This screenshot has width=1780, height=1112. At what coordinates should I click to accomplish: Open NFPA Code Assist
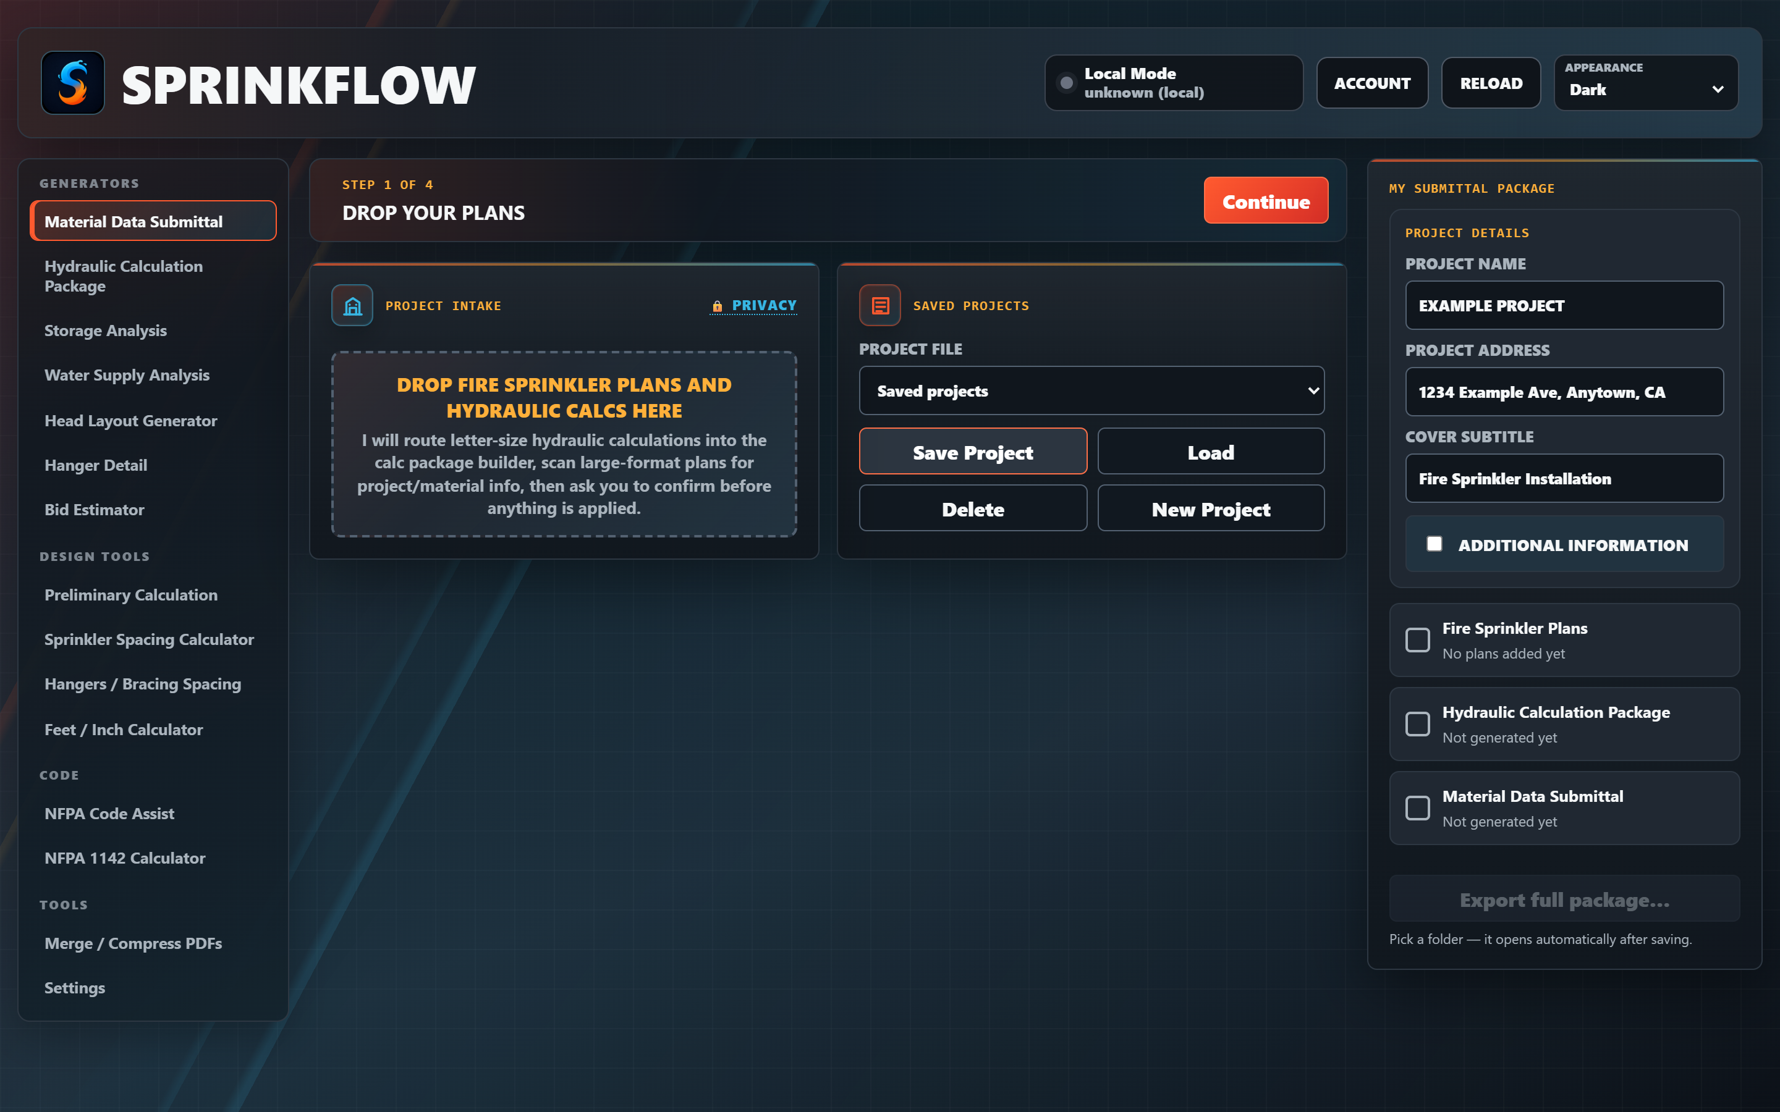(153, 814)
